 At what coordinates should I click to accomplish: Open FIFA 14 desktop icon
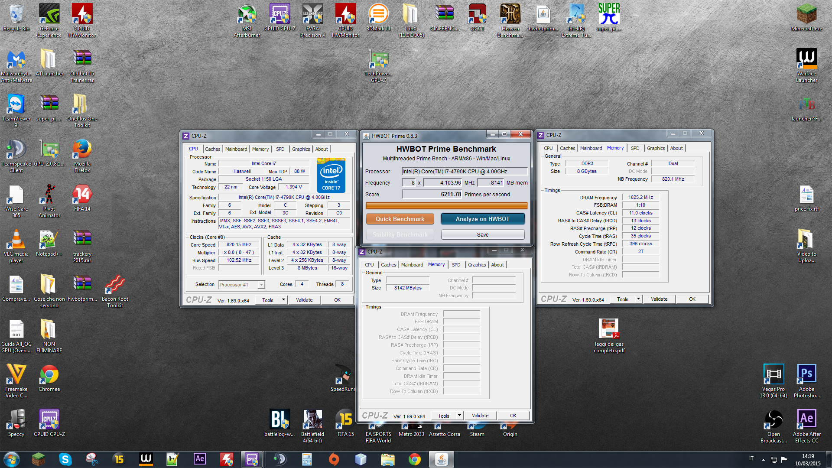(82, 198)
